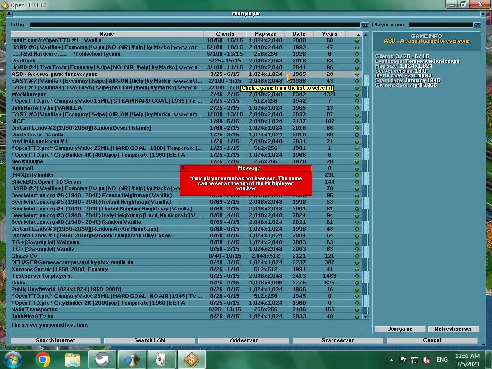Open Google Chrome from the taskbar
Screen dimensions: 492x369
coord(43,359)
